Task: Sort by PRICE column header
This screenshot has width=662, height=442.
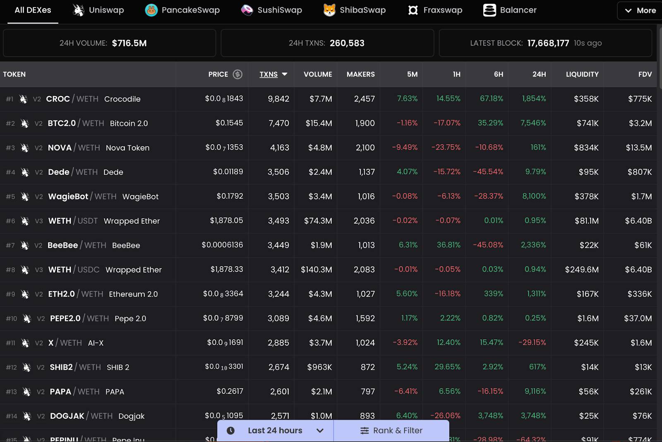Action: coord(218,74)
